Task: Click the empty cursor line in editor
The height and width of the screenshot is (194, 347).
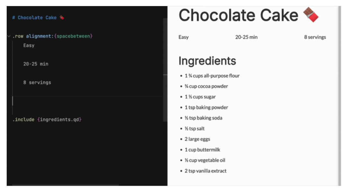Action: point(87,101)
